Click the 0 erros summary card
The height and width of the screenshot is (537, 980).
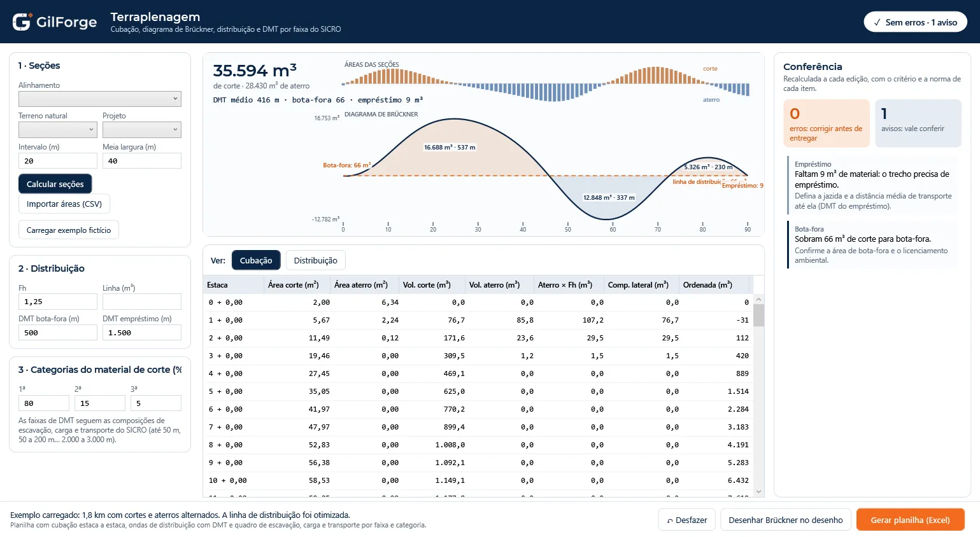[x=827, y=123]
